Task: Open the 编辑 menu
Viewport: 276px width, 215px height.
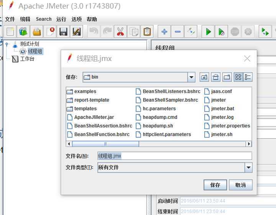Action: point(25,19)
